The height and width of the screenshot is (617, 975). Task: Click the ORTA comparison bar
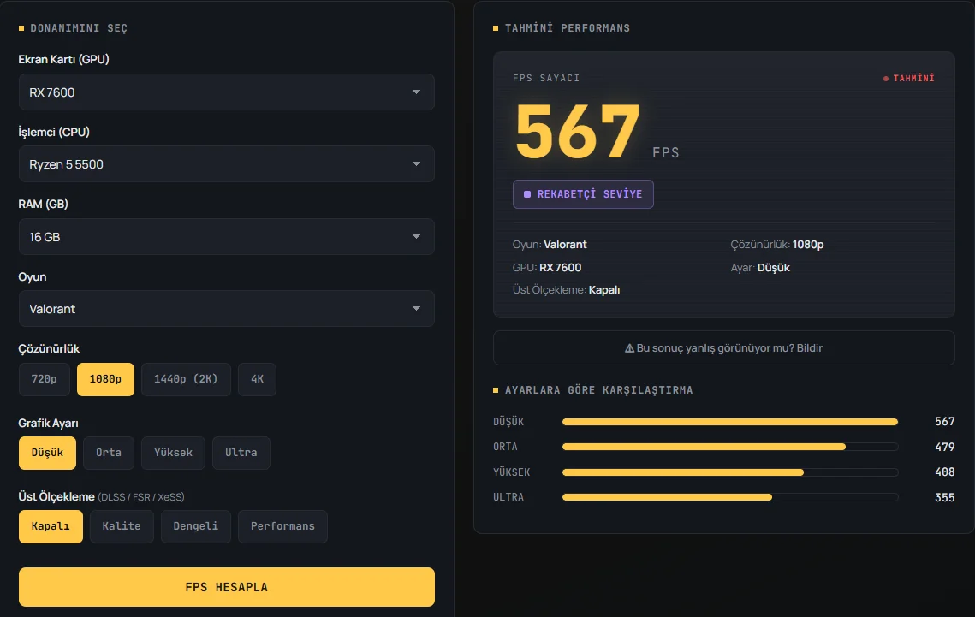(x=730, y=447)
